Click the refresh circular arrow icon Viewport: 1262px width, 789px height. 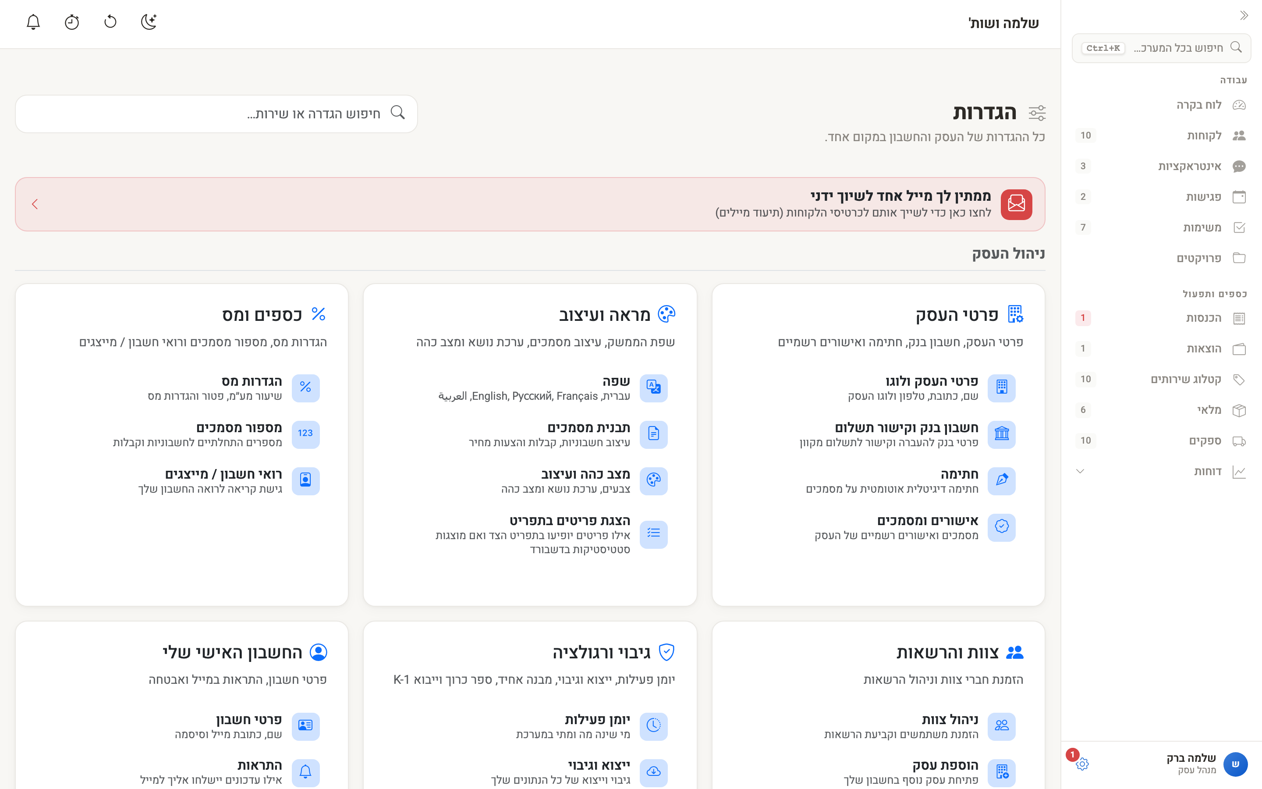coord(110,22)
